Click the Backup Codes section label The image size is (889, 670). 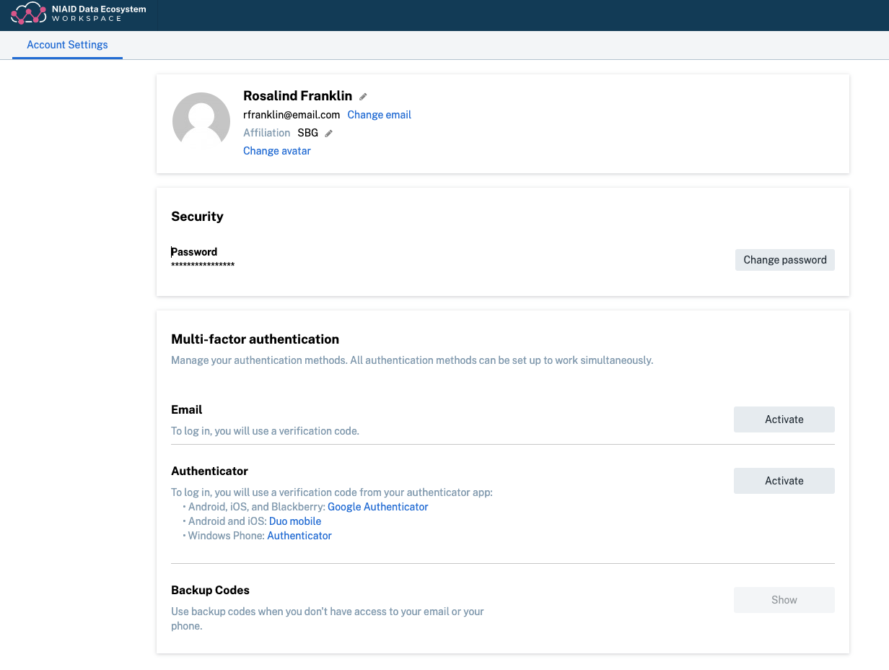pyautogui.click(x=210, y=590)
